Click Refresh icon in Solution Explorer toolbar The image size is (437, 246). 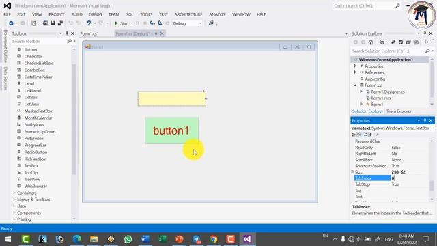click(x=401, y=42)
